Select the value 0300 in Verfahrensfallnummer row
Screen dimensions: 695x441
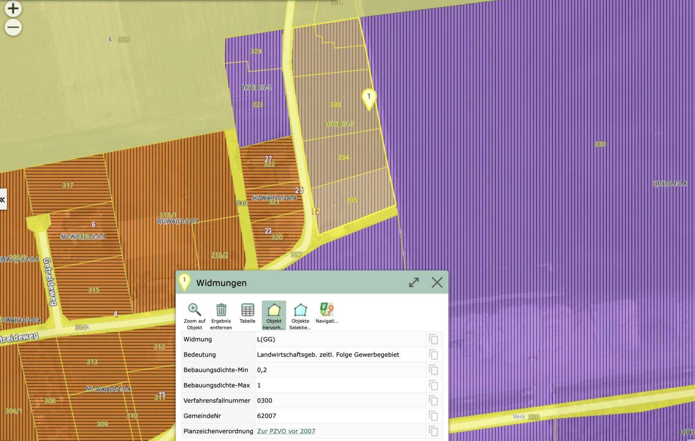265,401
